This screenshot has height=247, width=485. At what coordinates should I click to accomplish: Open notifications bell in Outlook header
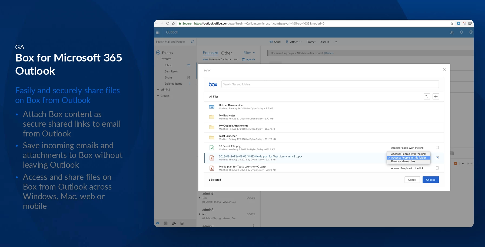(461, 32)
